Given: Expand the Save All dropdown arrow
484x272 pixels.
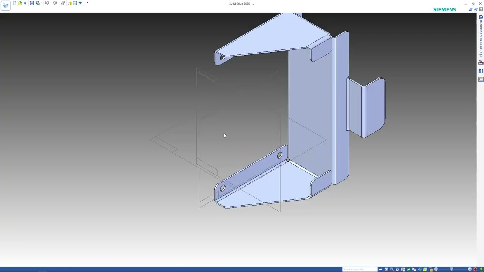Looking at the screenshot, I should pyautogui.click(x=42, y=3).
